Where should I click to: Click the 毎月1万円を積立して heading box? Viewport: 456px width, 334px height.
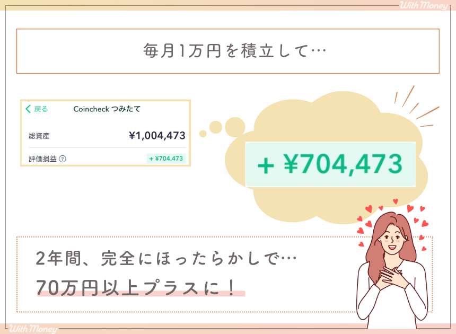coord(227,51)
